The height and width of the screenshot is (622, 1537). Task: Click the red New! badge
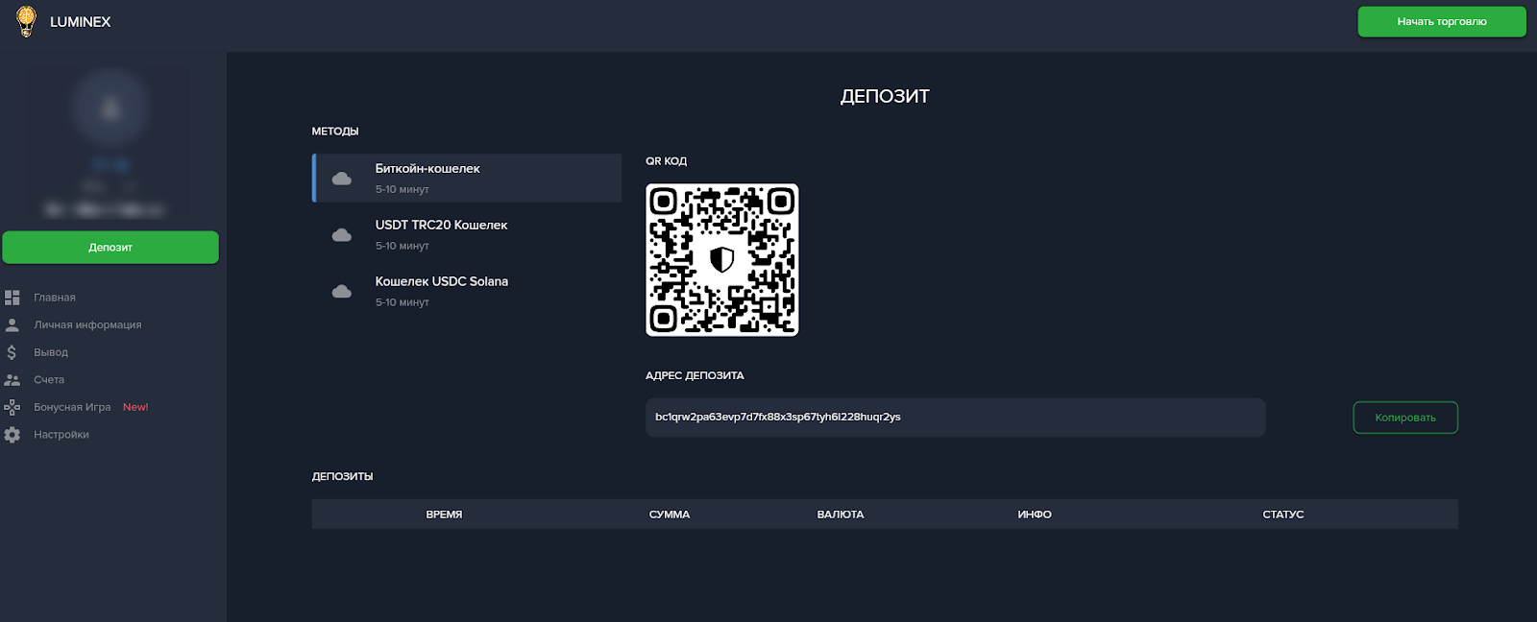(x=135, y=407)
